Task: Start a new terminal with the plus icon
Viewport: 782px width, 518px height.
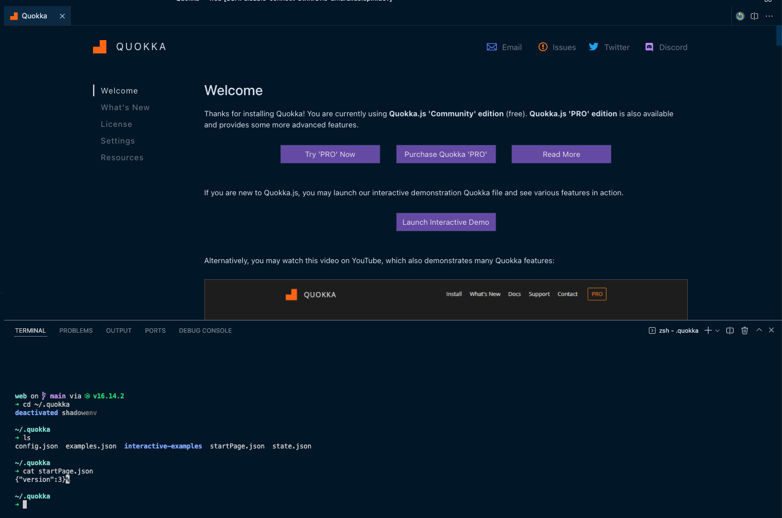Action: [707, 330]
